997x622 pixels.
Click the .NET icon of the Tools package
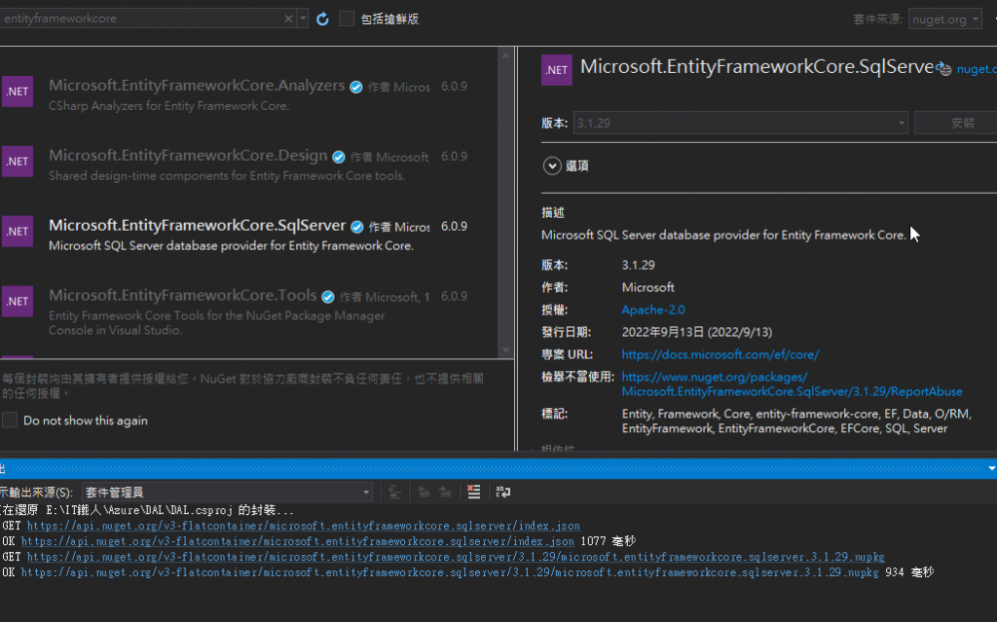tap(18, 302)
